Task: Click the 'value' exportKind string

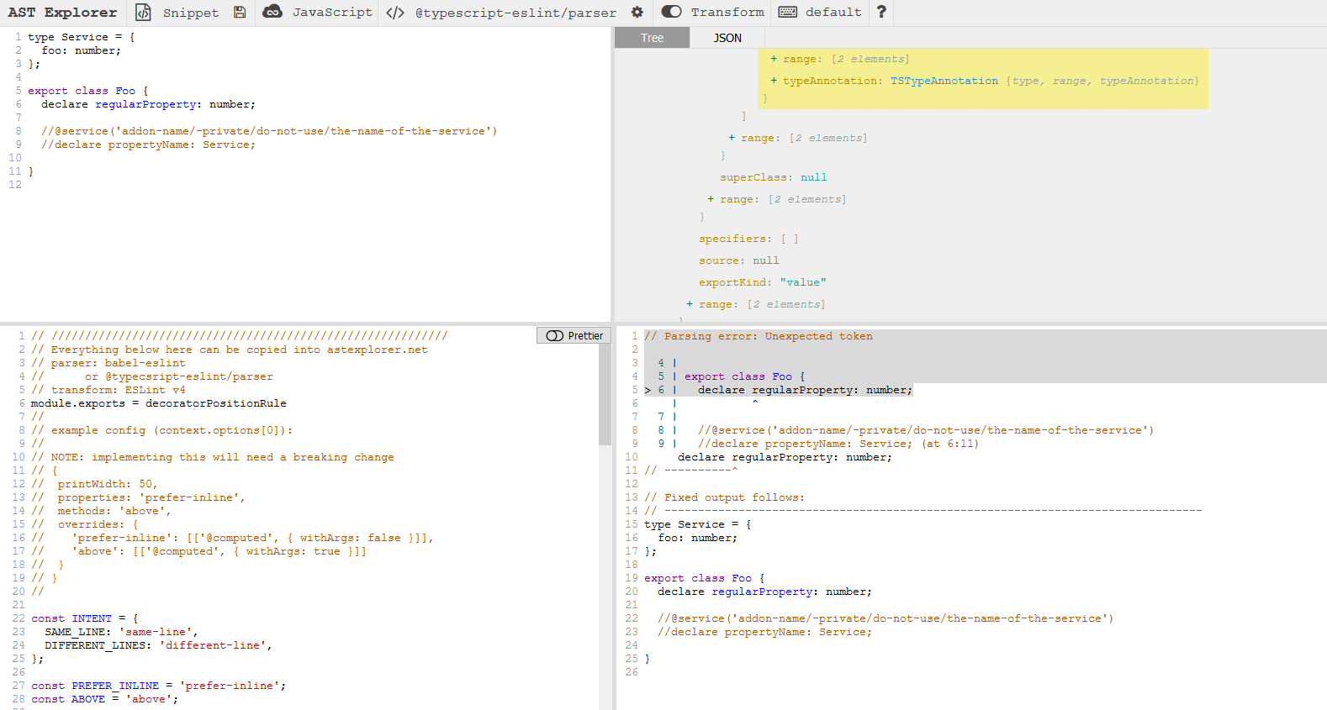Action: coord(803,282)
